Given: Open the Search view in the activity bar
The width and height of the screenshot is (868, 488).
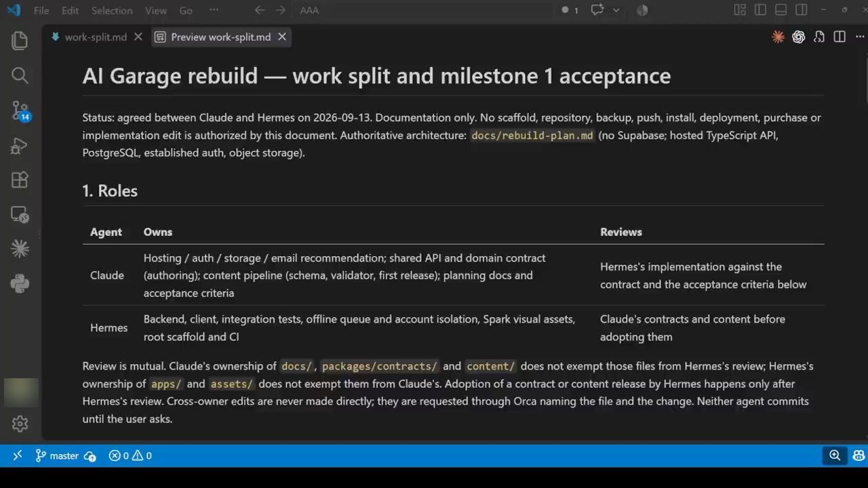Looking at the screenshot, I should [x=20, y=75].
